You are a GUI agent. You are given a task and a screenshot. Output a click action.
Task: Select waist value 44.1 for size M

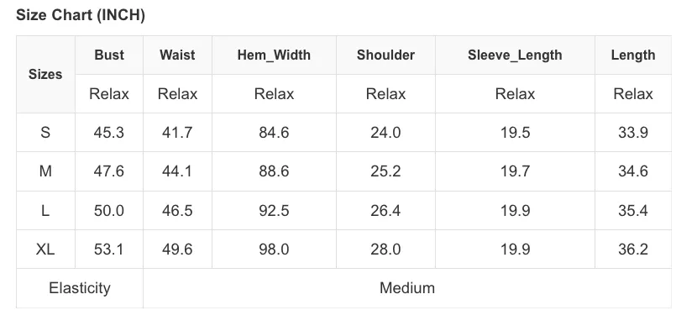(177, 171)
